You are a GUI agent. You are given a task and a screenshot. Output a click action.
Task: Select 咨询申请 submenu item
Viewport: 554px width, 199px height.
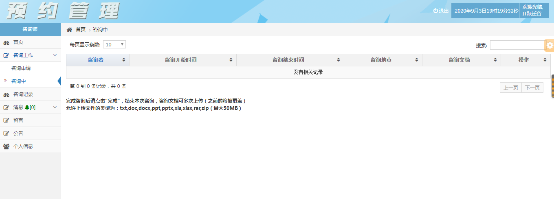tap(21, 68)
